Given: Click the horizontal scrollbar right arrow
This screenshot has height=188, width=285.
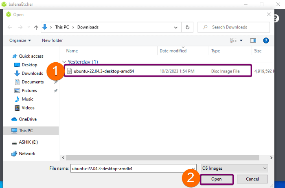Looking at the screenshot, I should point(271,157).
